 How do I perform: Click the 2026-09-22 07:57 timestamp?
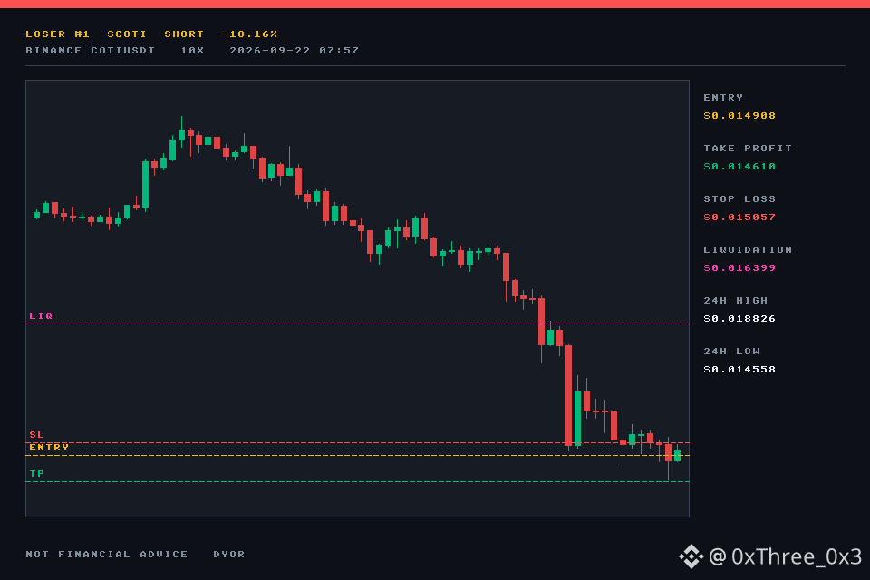pyautogui.click(x=294, y=51)
